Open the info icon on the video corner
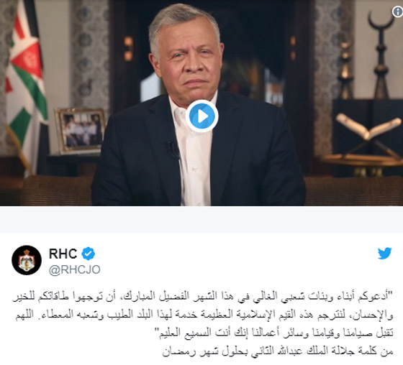This screenshot has height=365, width=403. 397,11
